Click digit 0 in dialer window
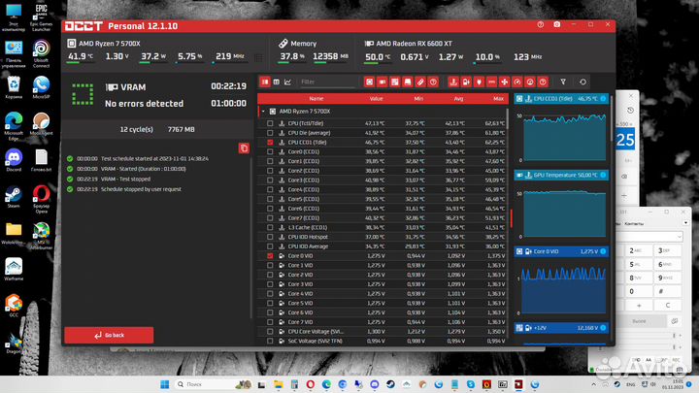 coord(638,291)
